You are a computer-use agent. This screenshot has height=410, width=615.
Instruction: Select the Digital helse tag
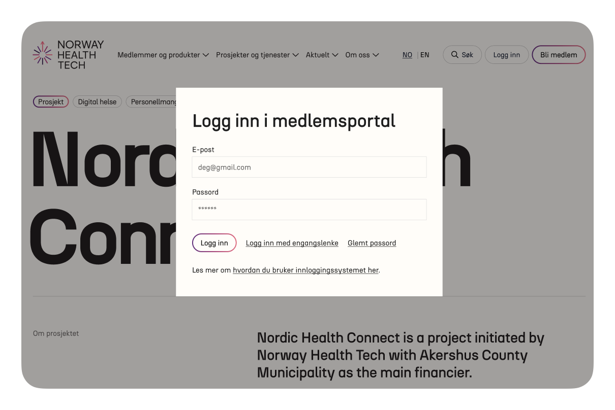click(97, 102)
